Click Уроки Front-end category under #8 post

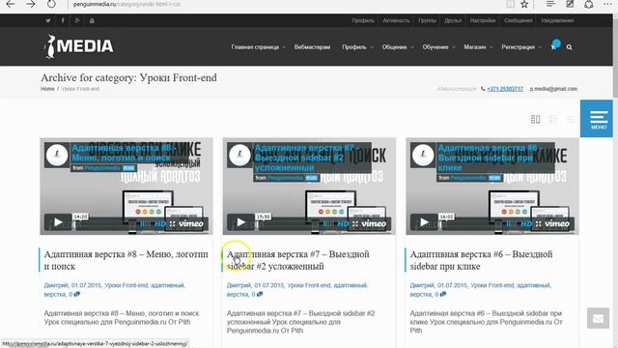(126, 285)
